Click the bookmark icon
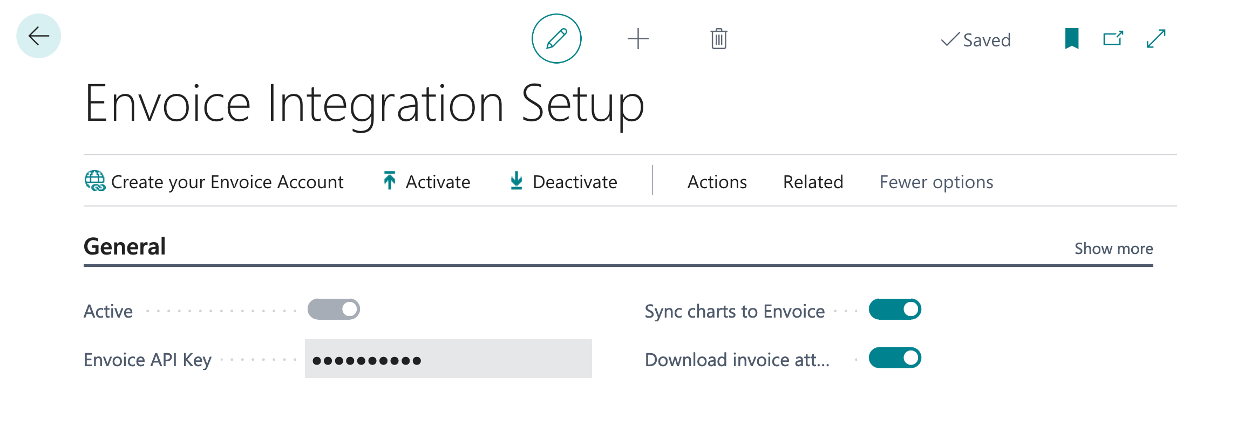 (1072, 39)
